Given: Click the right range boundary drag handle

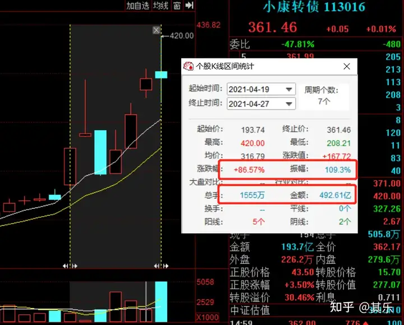Looking at the screenshot, I should point(161,266).
